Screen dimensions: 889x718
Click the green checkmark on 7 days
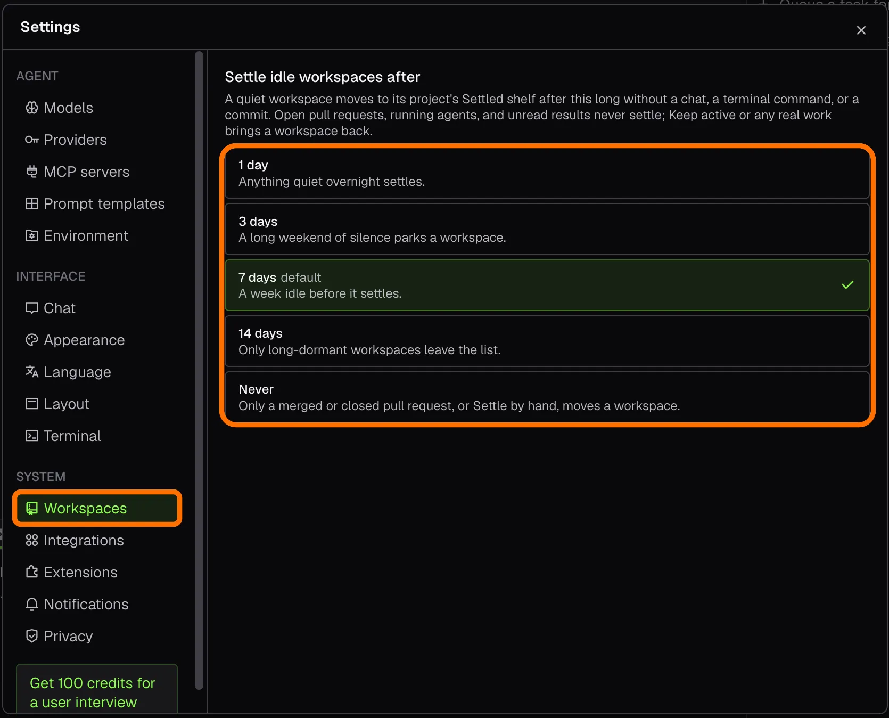coord(847,285)
